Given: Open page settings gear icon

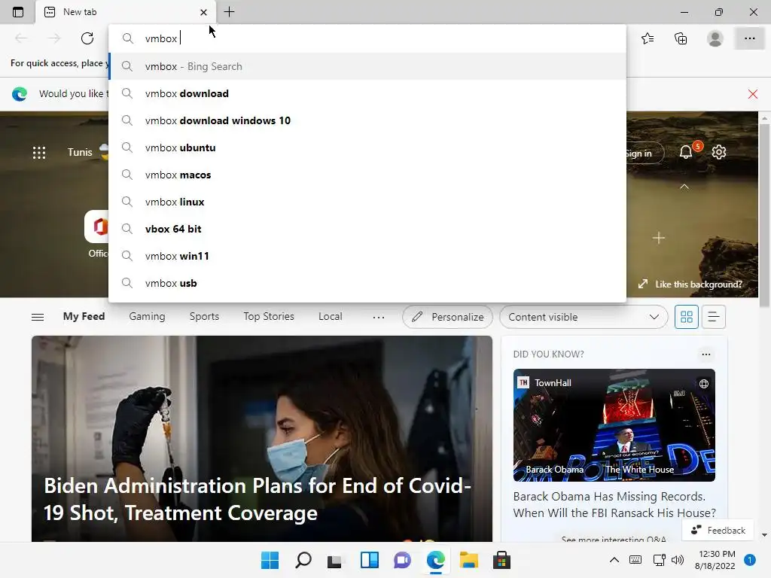Looking at the screenshot, I should click(719, 152).
